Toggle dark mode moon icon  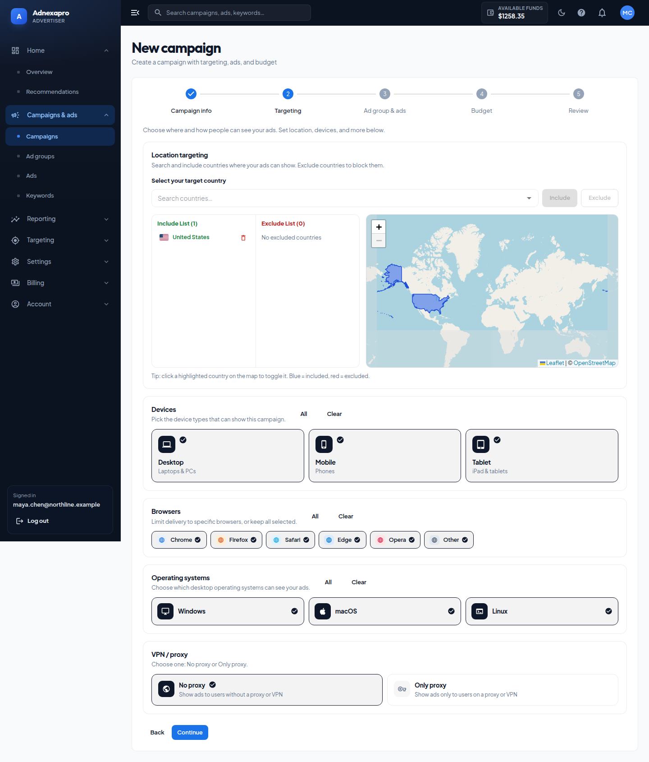point(562,13)
